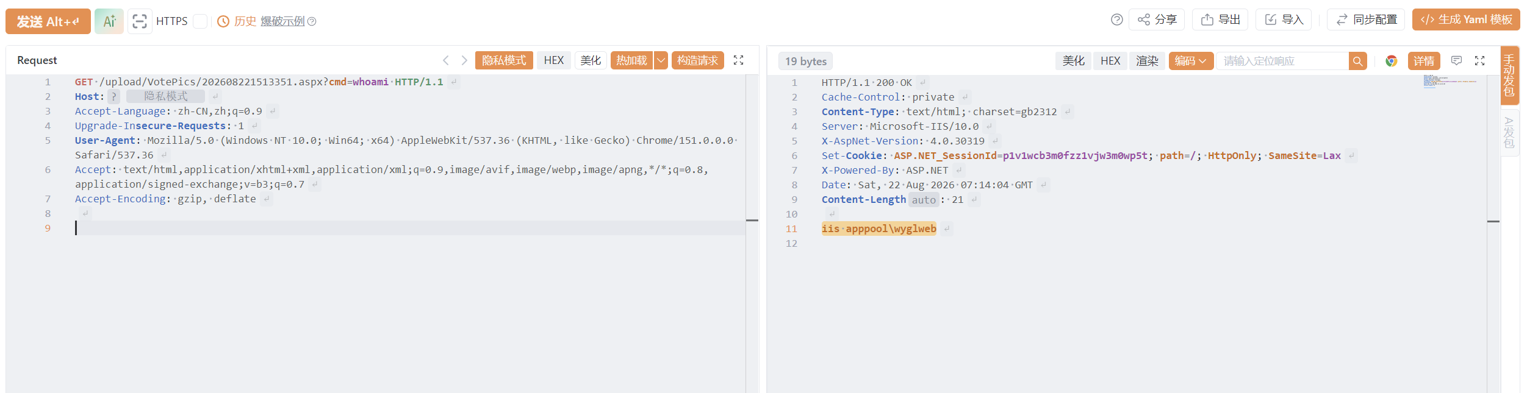Click the question mark badge after Host
The image size is (1527, 393).
(x=113, y=96)
